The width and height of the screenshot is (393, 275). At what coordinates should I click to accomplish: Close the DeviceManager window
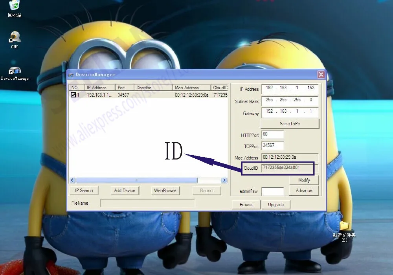coord(321,74)
